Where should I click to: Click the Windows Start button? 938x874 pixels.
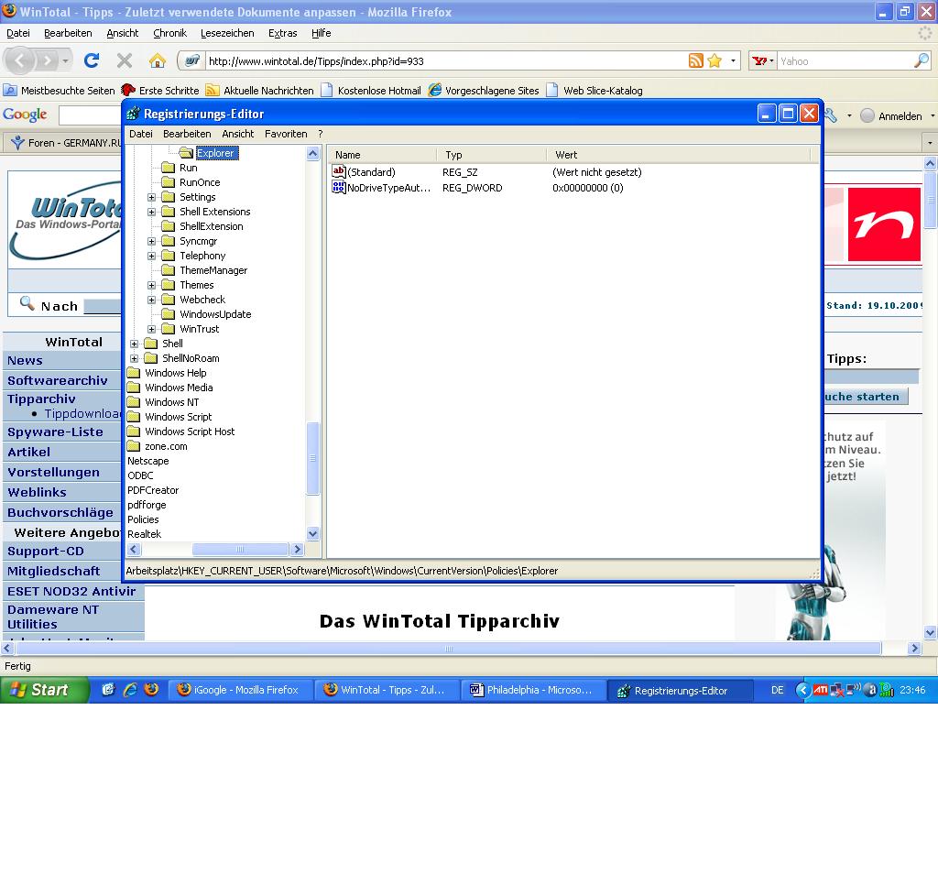[x=45, y=690]
